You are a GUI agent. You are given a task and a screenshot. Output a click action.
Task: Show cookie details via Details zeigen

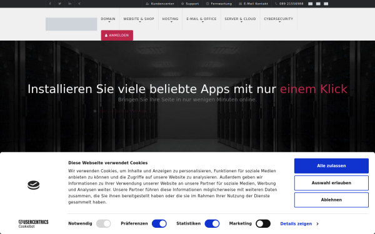(x=299, y=224)
